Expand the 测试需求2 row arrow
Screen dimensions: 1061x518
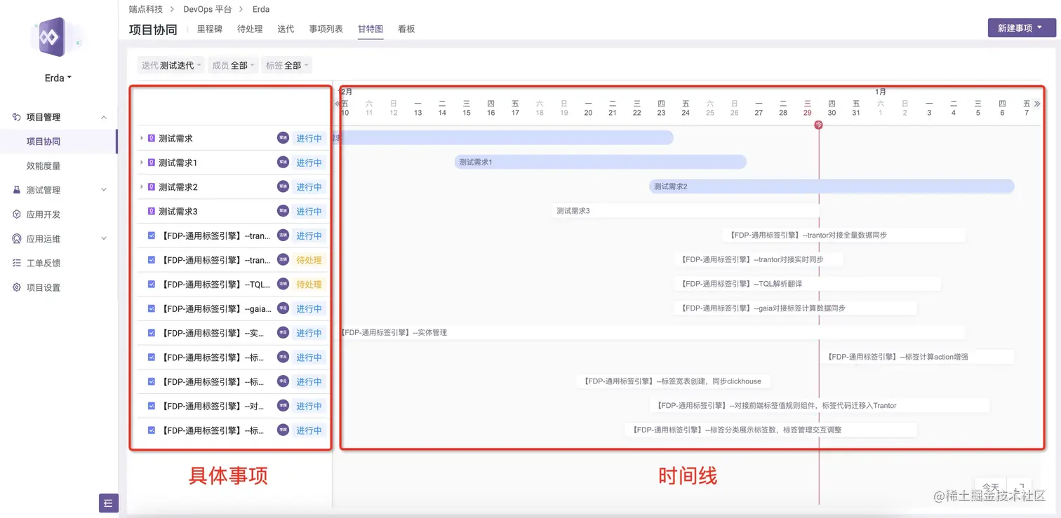point(142,187)
